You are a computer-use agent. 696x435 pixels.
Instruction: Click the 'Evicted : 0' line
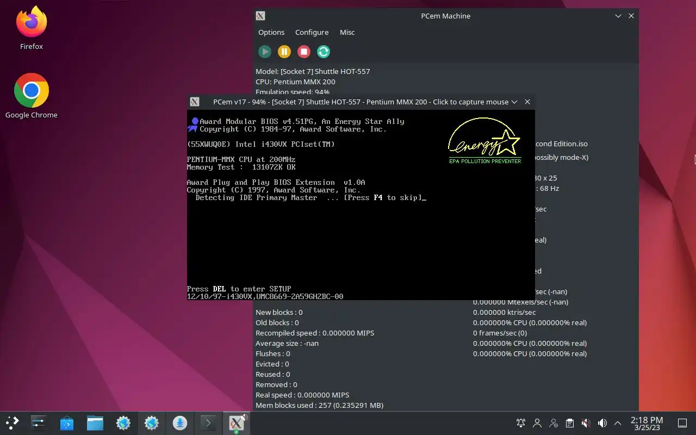tap(272, 364)
